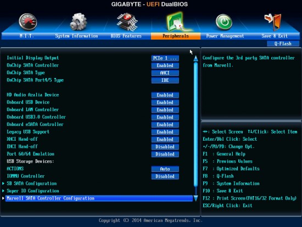Open System Information via the gears icon

coord(79,22)
